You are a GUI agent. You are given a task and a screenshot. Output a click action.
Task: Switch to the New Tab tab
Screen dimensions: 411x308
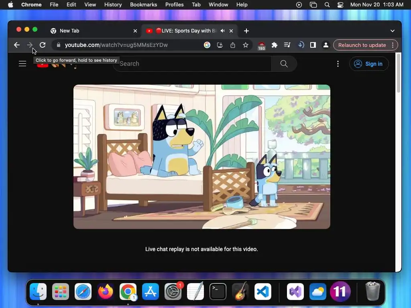pos(93,30)
